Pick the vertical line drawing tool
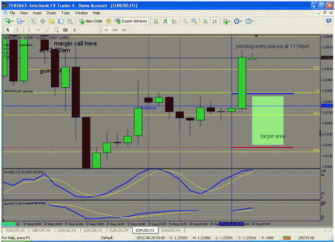Image resolution: width=335 pixels, height=242 pixels. 29,30
